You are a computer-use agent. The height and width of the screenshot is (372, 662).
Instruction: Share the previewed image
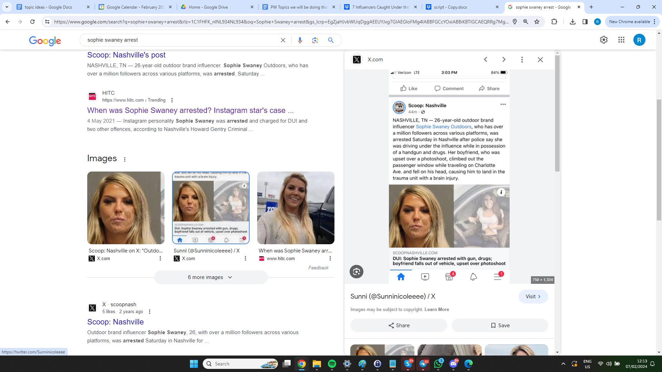[x=399, y=325]
